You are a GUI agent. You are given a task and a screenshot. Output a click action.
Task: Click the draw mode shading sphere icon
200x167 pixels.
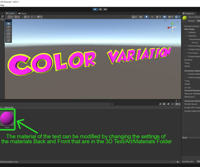133,17
